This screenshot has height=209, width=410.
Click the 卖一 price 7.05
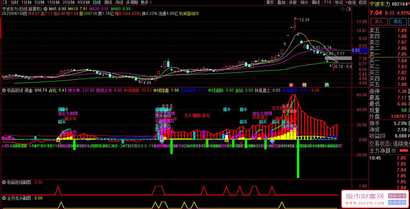[402, 54]
